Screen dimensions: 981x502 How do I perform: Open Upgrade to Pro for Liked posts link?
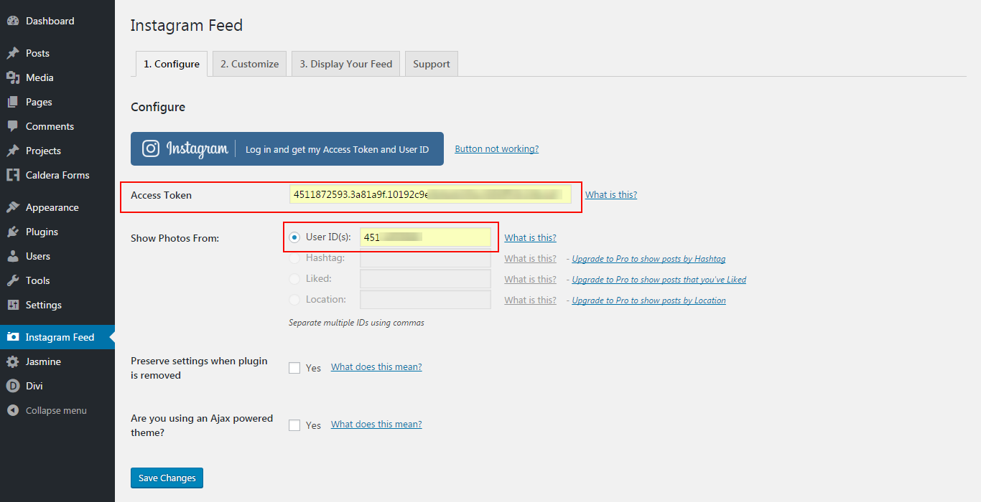point(659,280)
